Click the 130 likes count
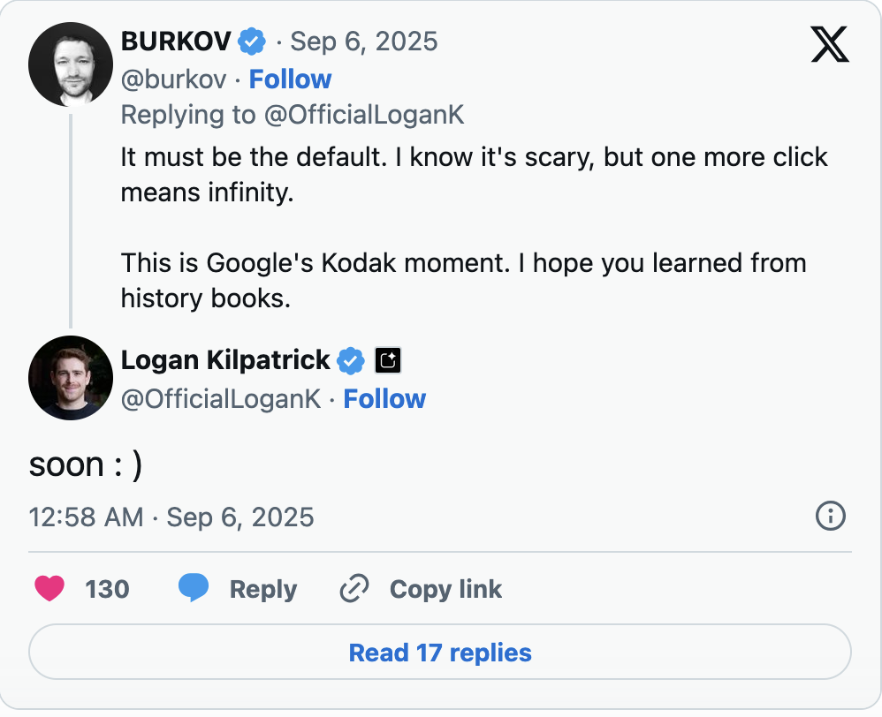 coord(107,589)
